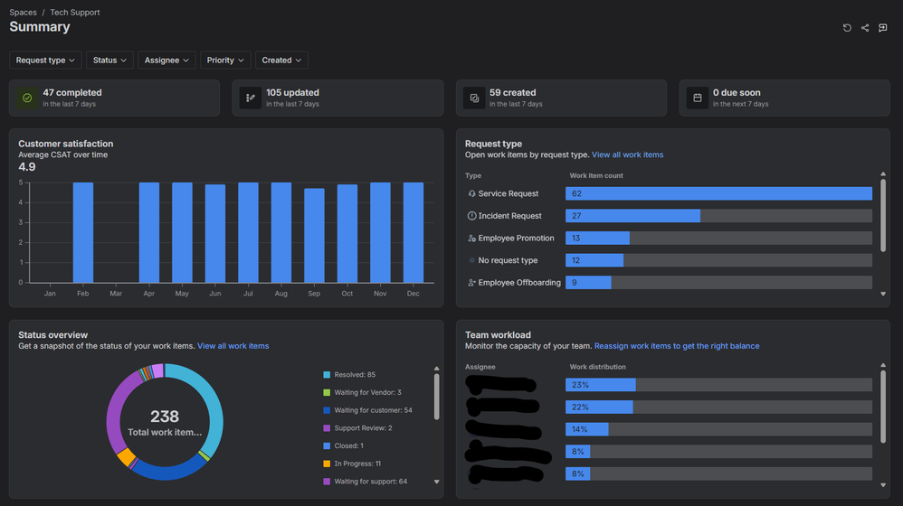Click the Waiting for support: 64 legend entry

[366, 482]
